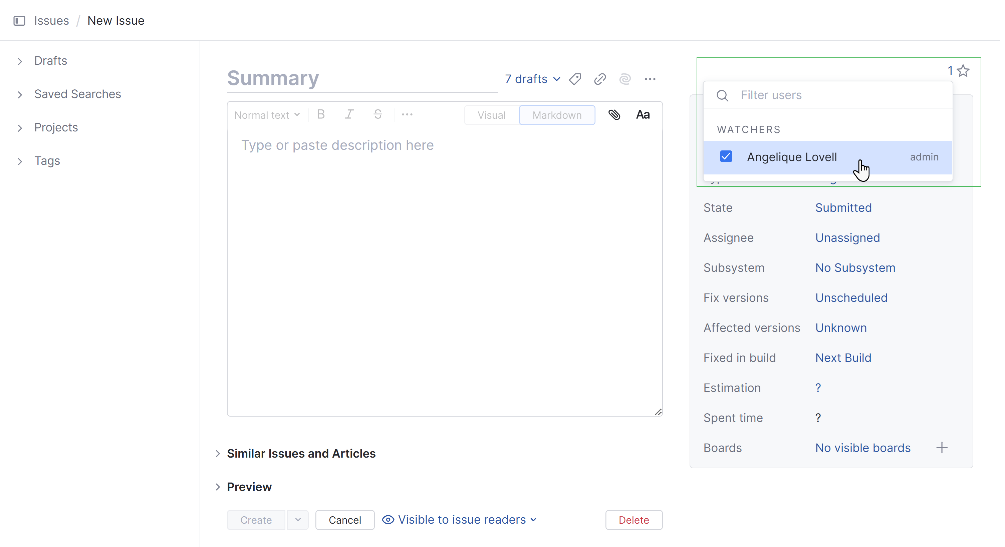Open the three-dot issue actions menu
This screenshot has width=1005, height=547.
[650, 79]
